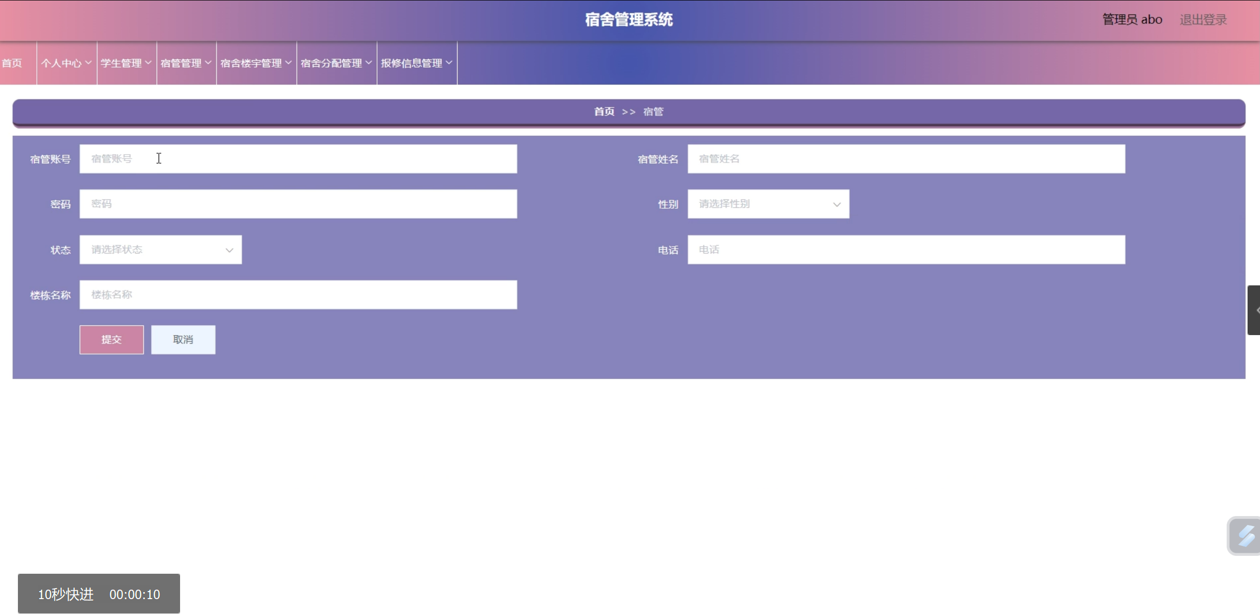The height and width of the screenshot is (614, 1260).
Task: Open the 宿舍分配管理 menu
Action: tap(336, 63)
